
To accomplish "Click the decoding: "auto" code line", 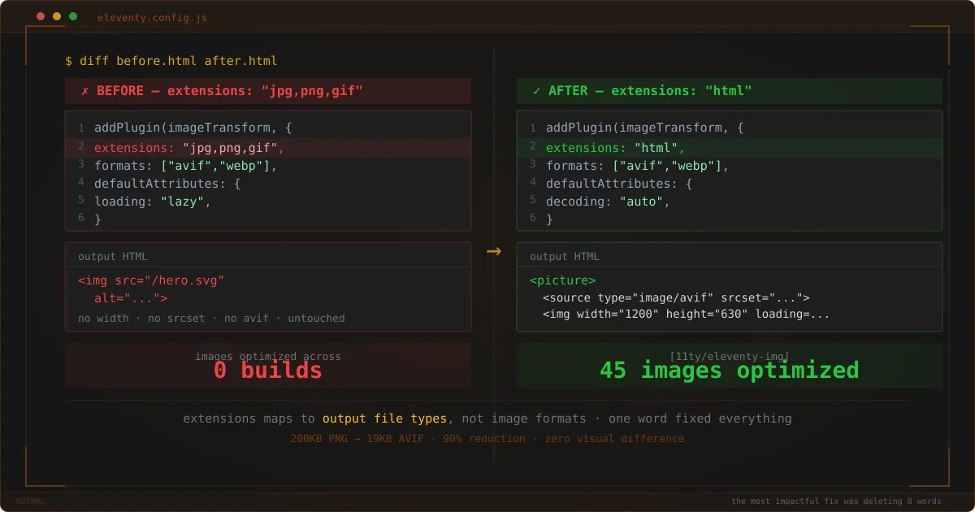I will 608,202.
